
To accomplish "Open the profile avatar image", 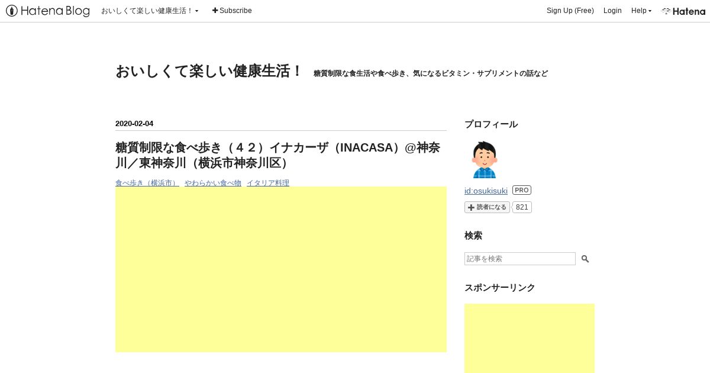I will pos(484,159).
